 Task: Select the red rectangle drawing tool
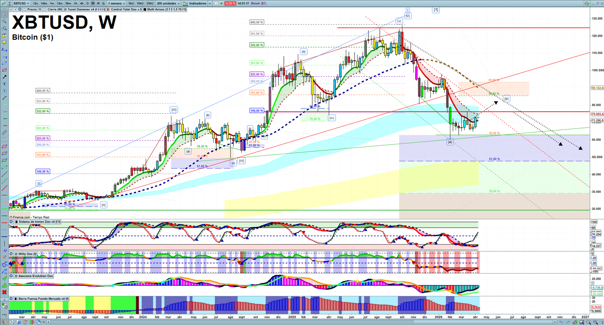pyautogui.click(x=4, y=70)
